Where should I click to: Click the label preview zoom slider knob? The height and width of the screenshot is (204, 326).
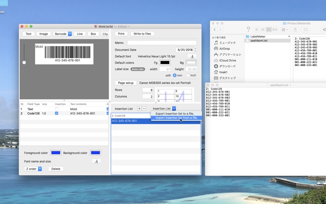point(24,62)
